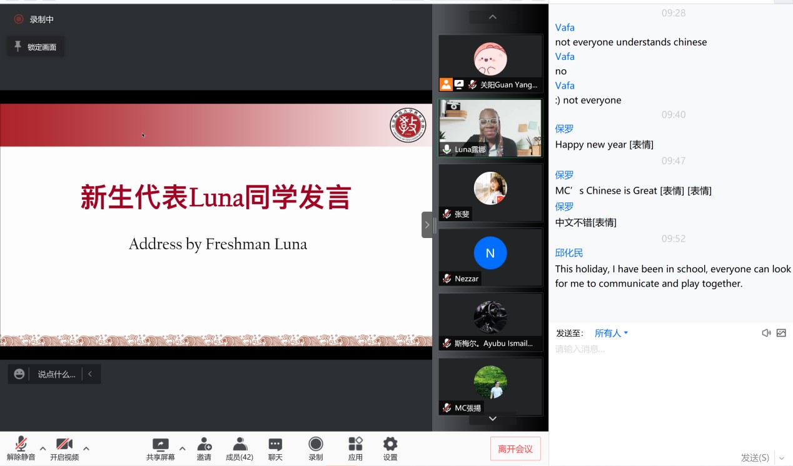Image resolution: width=793 pixels, height=466 pixels.
Task: Click message "not everyone understands chinese"
Action: [x=631, y=42]
